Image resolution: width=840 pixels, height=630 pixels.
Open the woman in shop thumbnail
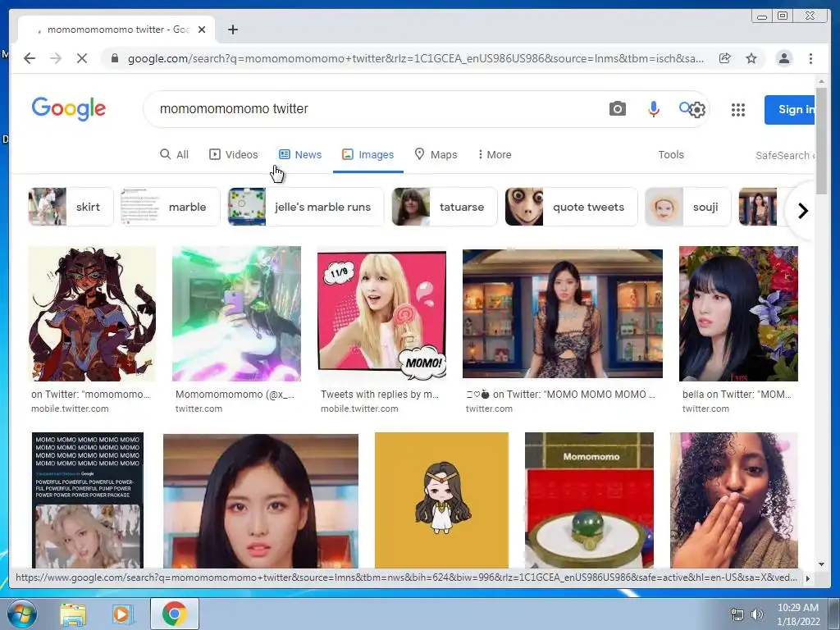click(x=563, y=314)
